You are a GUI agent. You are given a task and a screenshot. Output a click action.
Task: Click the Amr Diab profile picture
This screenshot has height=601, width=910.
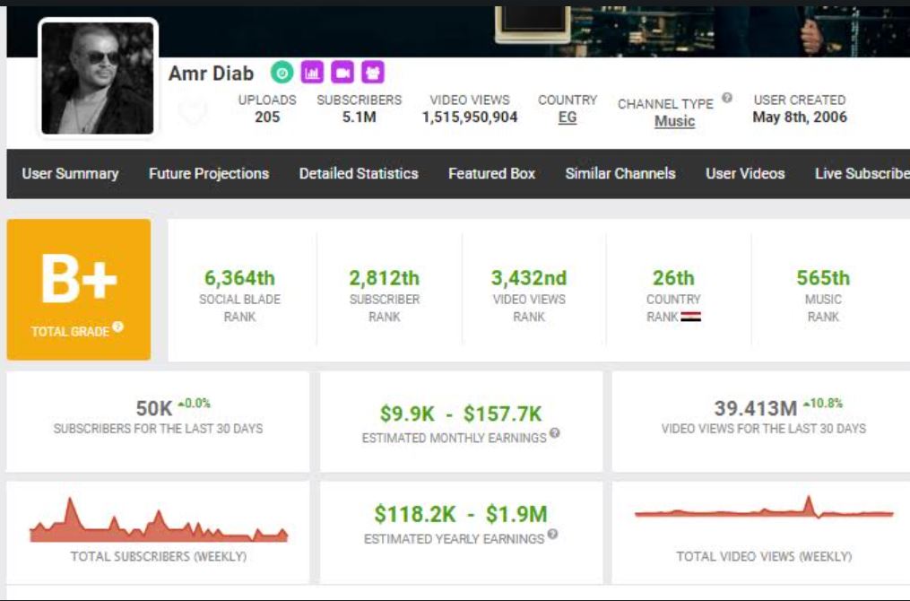coord(98,79)
